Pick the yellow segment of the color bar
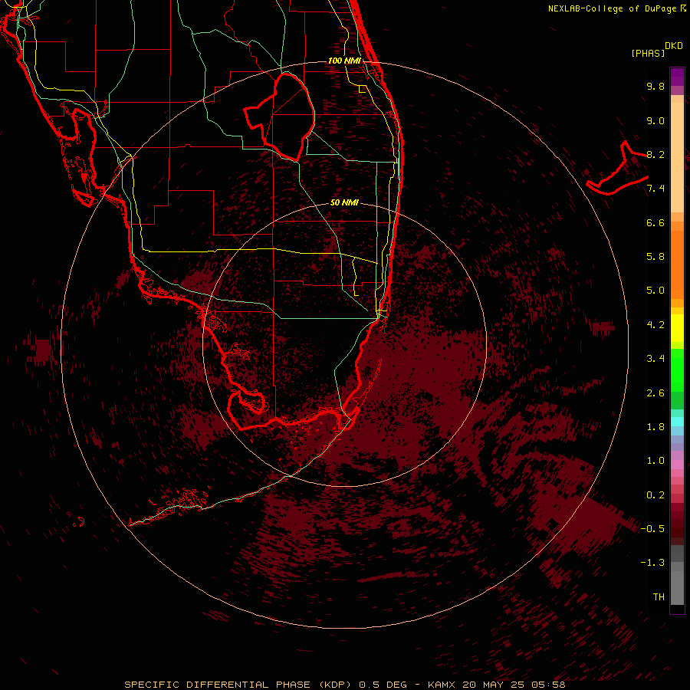 click(677, 328)
